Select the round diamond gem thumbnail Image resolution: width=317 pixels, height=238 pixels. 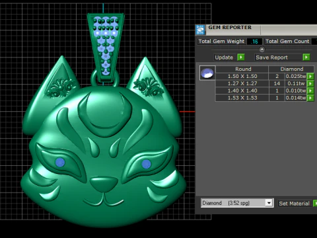[x=207, y=73]
